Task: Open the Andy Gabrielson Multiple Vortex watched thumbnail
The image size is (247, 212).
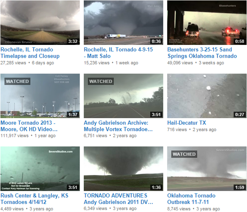Action: (x=123, y=96)
